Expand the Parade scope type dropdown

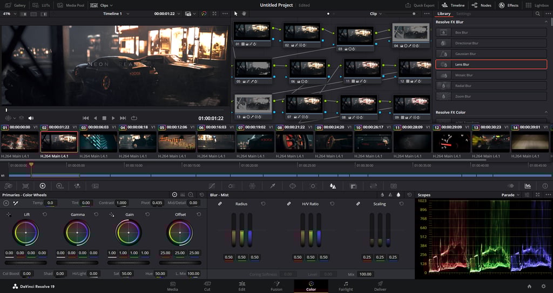click(511, 195)
